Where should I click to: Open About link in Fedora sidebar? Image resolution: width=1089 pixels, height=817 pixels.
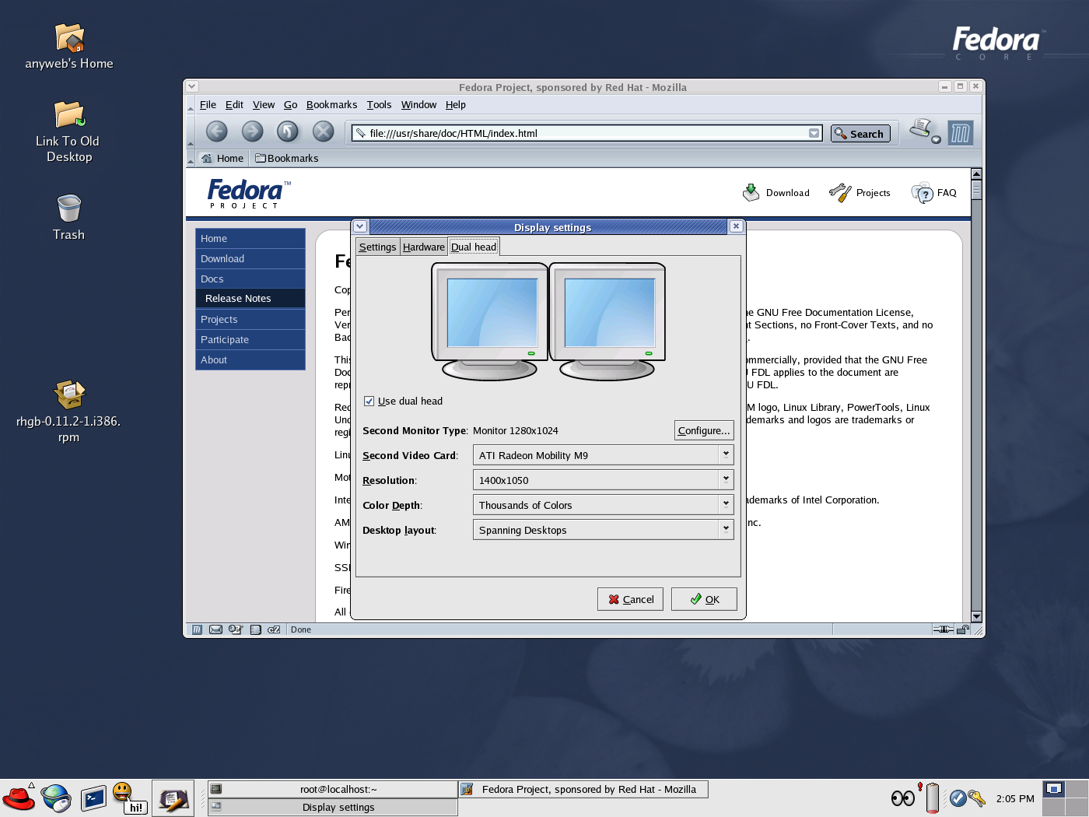[250, 360]
